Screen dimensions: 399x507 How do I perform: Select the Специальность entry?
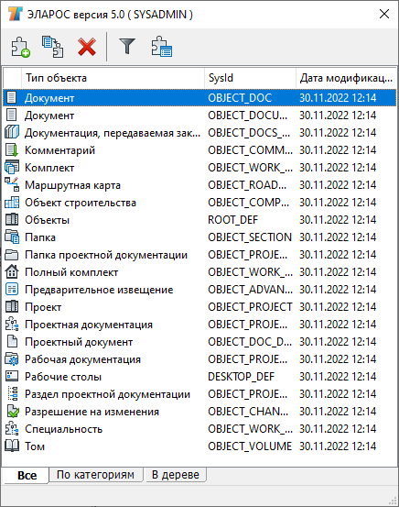tap(199, 429)
